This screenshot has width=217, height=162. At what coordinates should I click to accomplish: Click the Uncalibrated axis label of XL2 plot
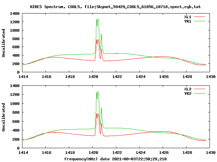[x=3, y=117]
